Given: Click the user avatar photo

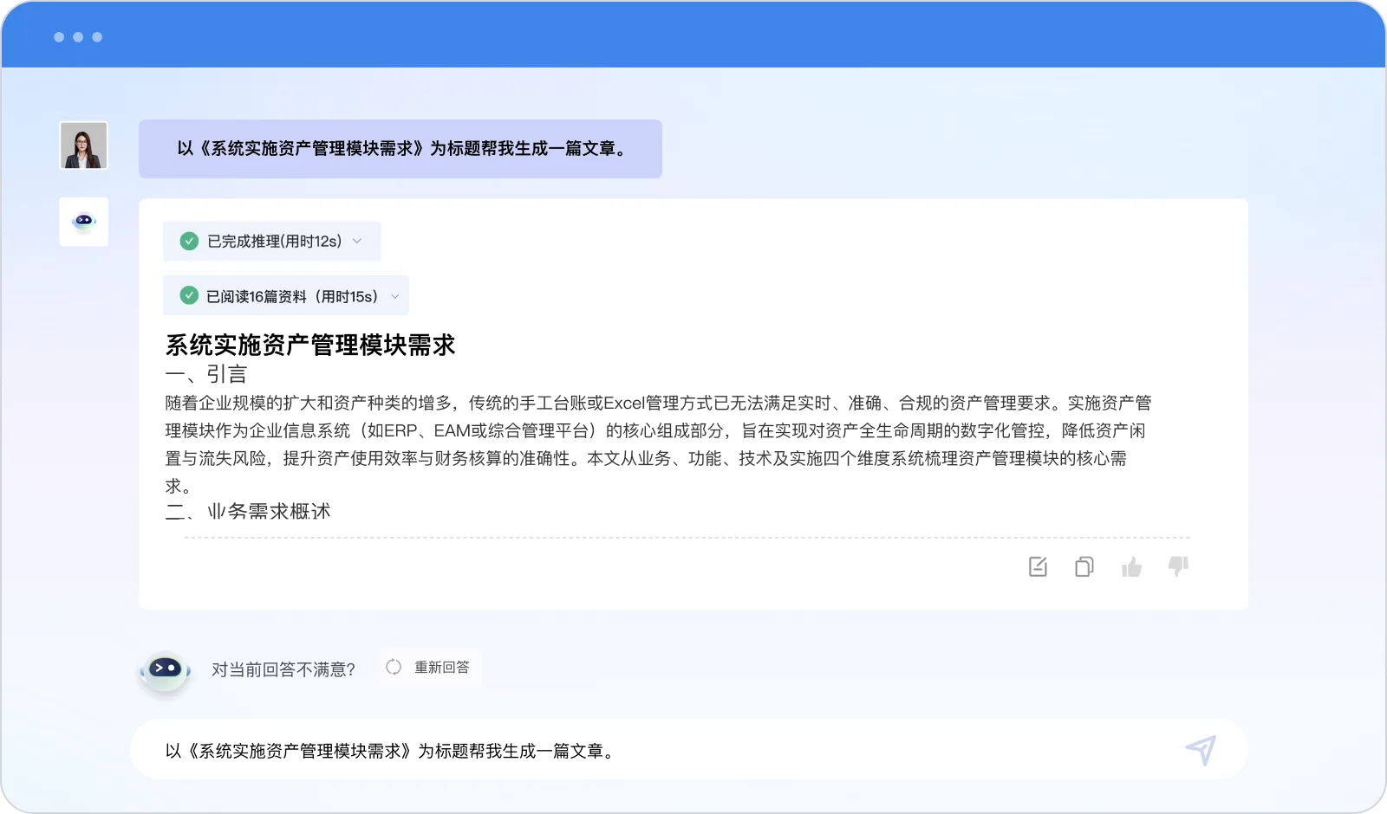Looking at the screenshot, I should click(x=84, y=145).
